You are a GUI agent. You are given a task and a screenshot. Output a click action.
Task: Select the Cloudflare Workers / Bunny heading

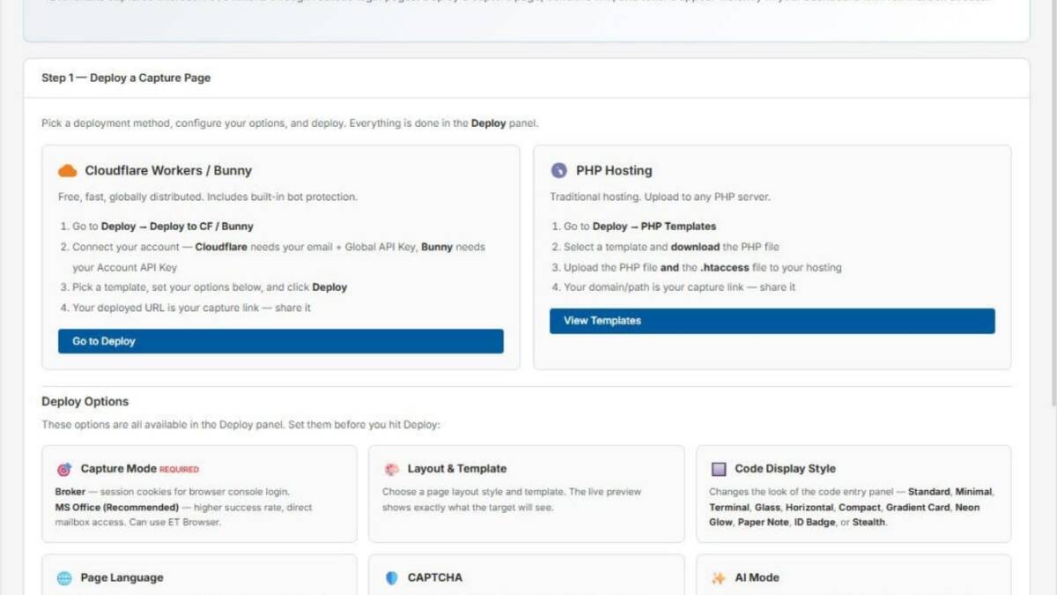(x=168, y=170)
